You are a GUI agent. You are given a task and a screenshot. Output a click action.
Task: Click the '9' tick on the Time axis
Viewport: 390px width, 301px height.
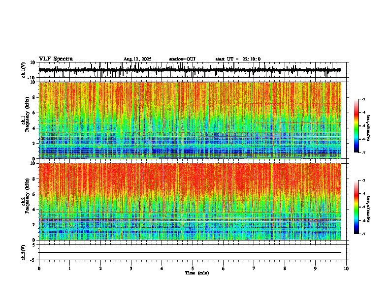(x=315, y=269)
